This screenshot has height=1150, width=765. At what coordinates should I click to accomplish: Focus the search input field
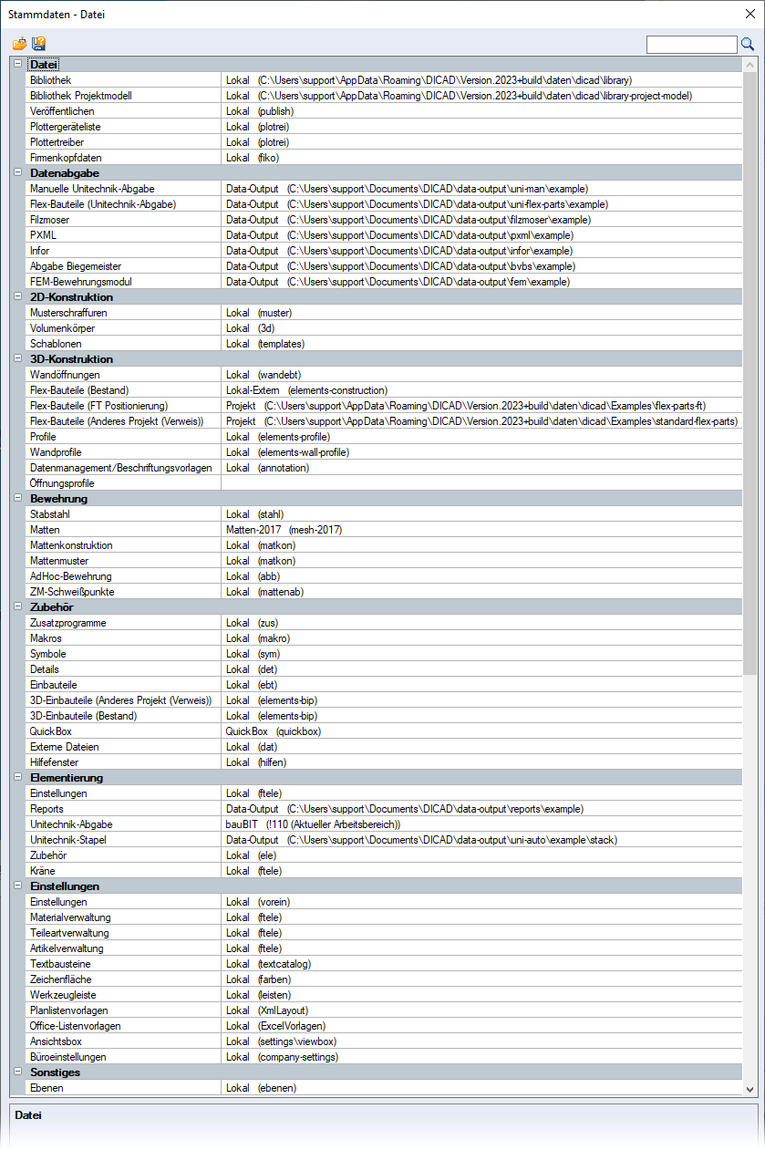click(x=691, y=44)
